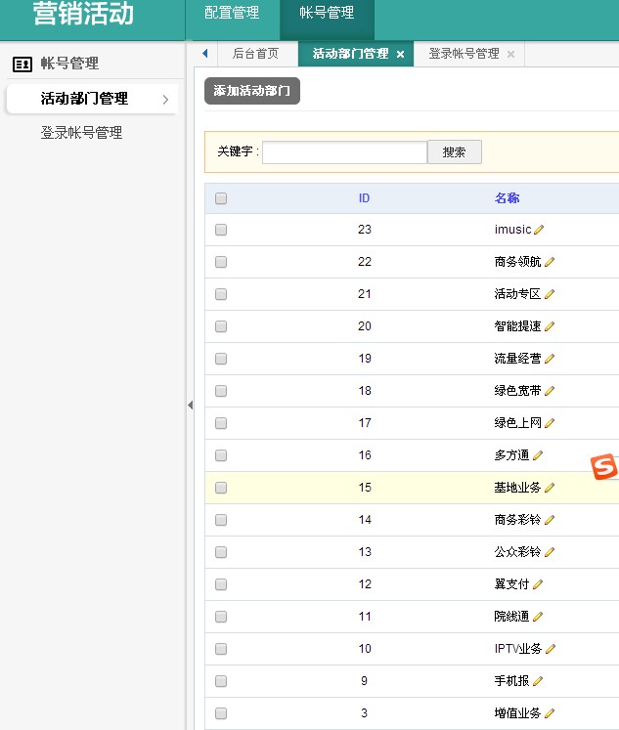Collapse the left sidebar with the splitter arrow

[x=190, y=405]
